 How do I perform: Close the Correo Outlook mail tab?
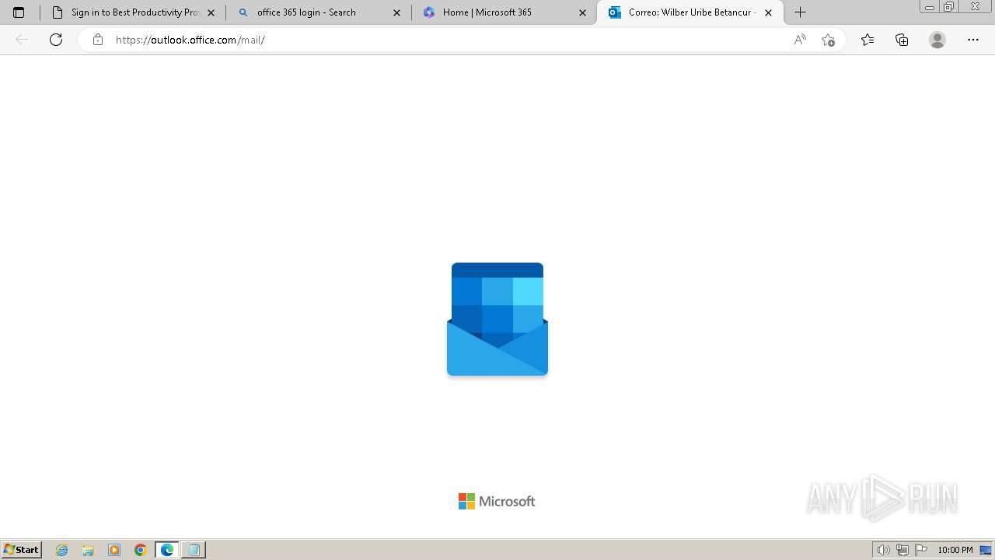click(768, 12)
